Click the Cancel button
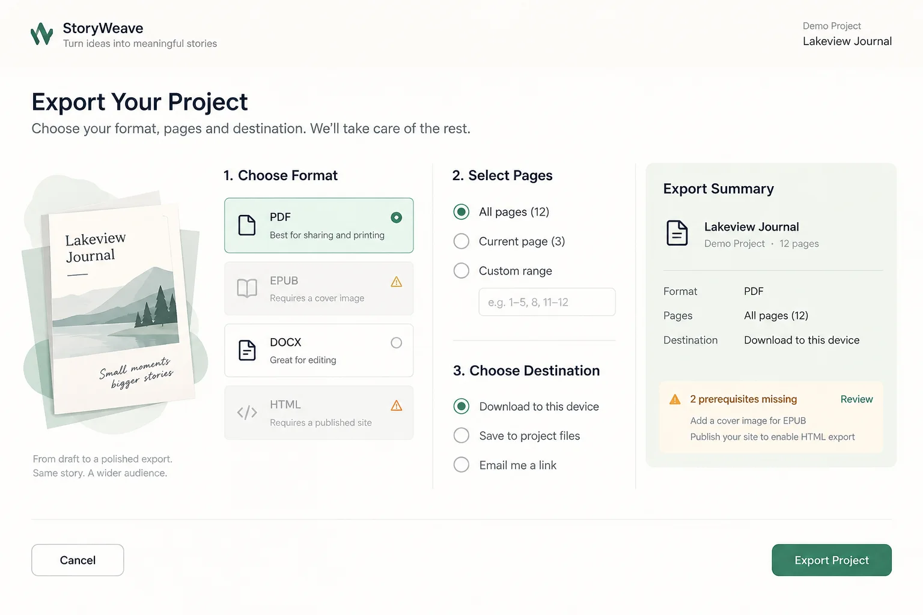 pos(78,560)
